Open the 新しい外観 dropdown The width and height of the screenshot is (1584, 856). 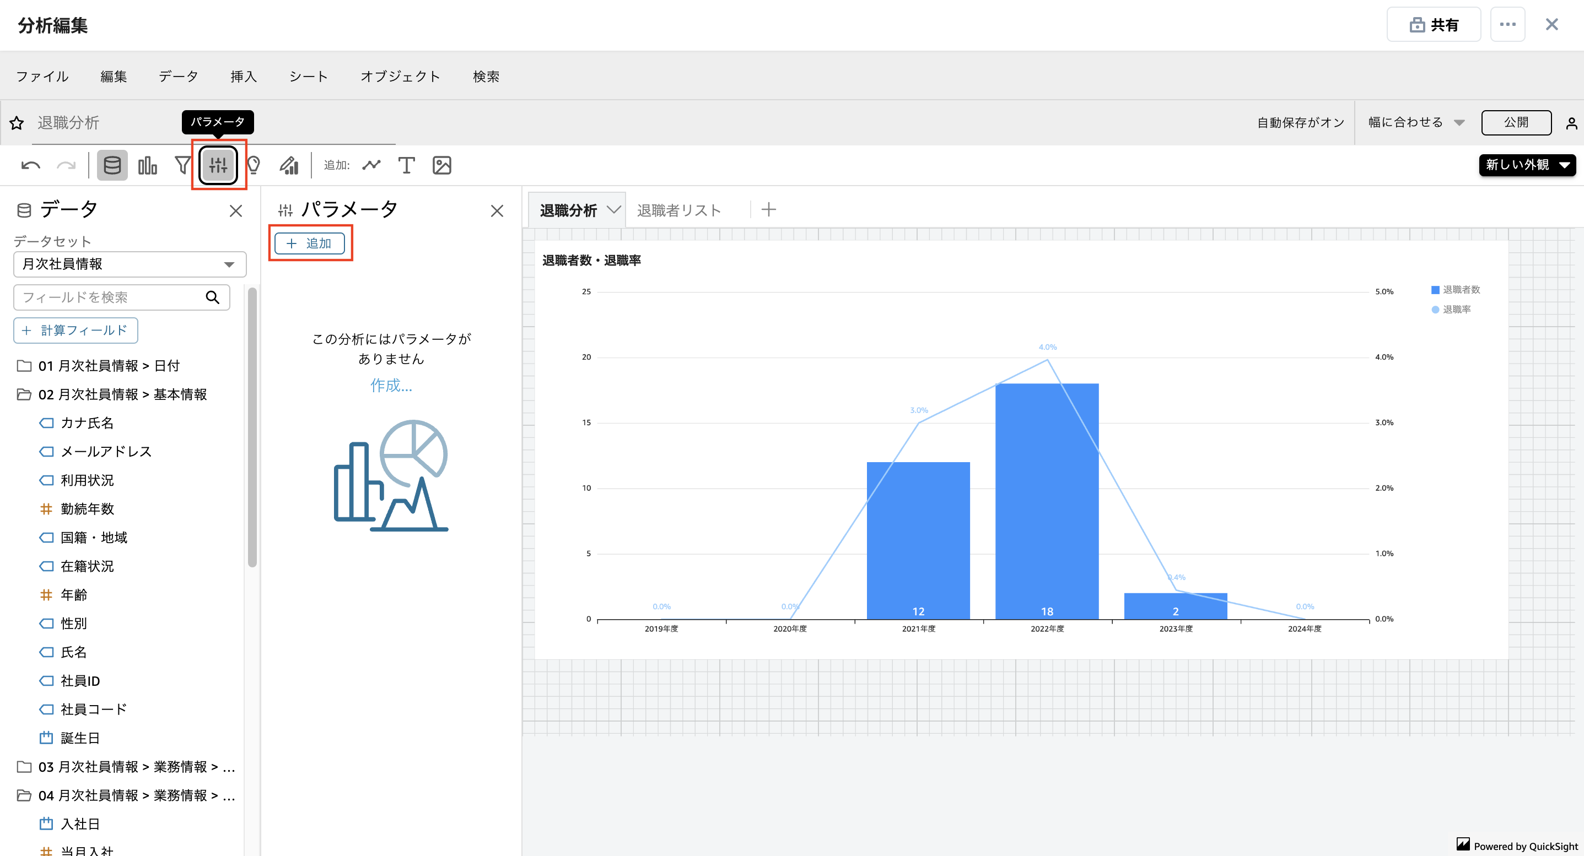(x=1526, y=165)
